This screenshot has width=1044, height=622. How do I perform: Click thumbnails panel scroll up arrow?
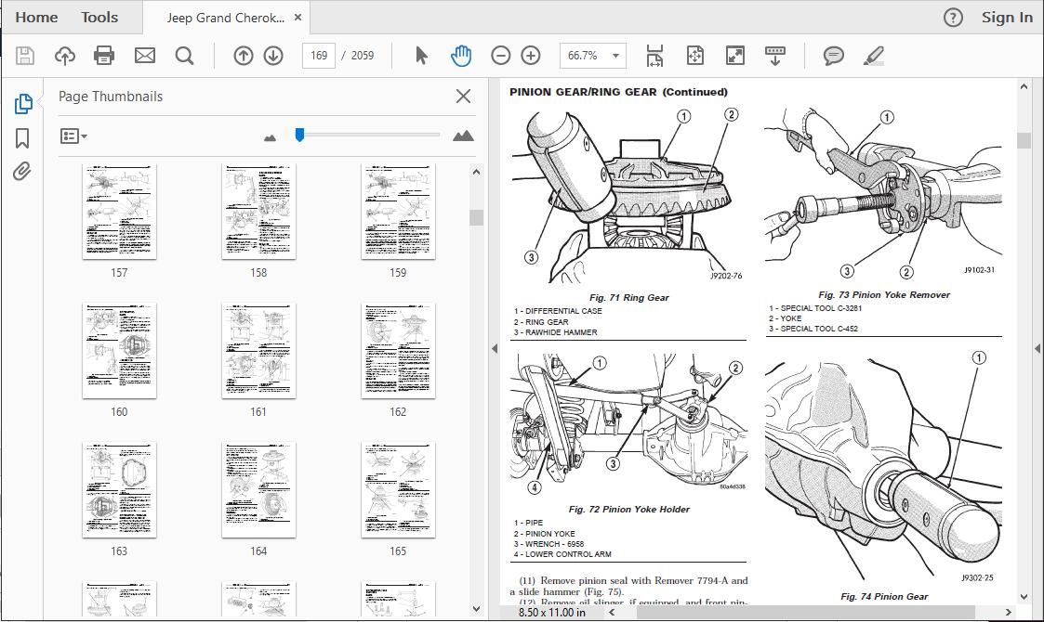tap(476, 172)
